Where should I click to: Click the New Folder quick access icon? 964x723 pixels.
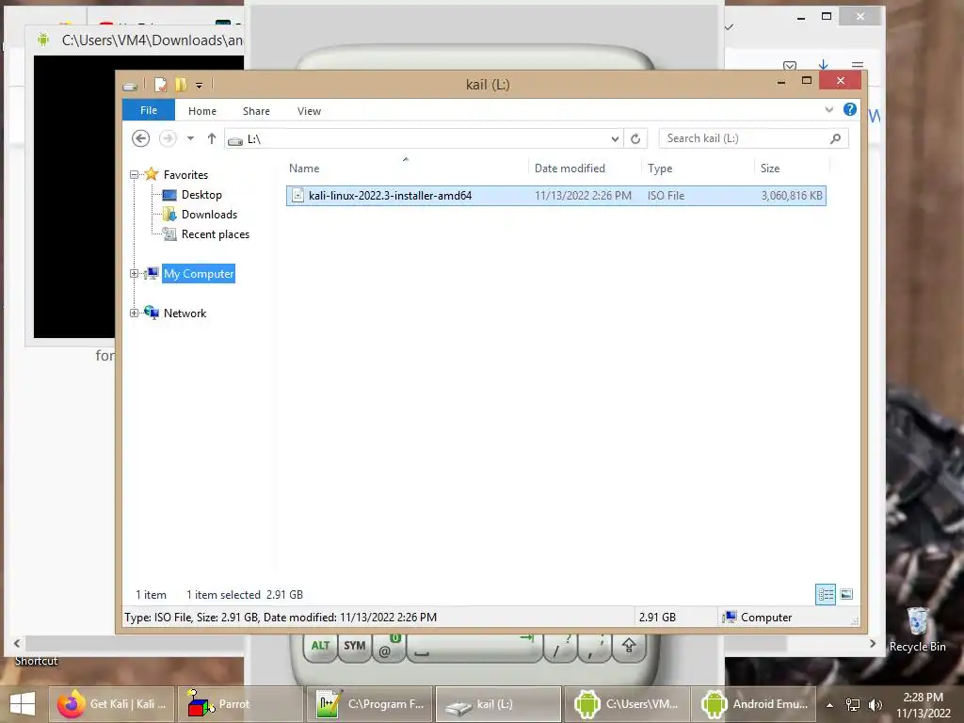coord(181,85)
